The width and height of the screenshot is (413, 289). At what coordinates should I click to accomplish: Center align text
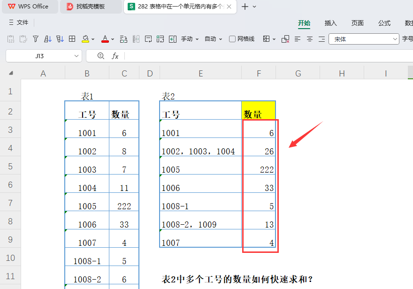(310, 39)
